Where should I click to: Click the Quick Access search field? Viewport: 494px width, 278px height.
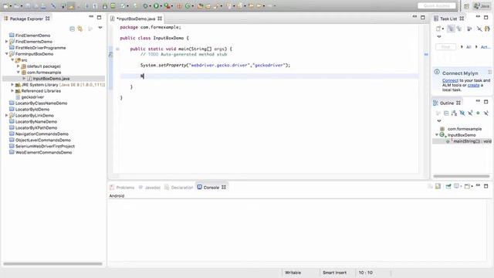pos(437,5)
